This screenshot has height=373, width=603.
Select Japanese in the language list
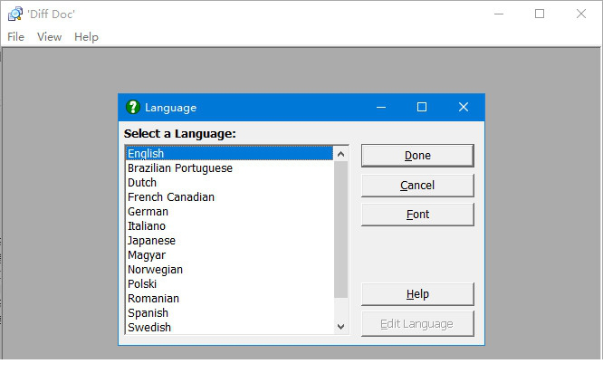151,241
